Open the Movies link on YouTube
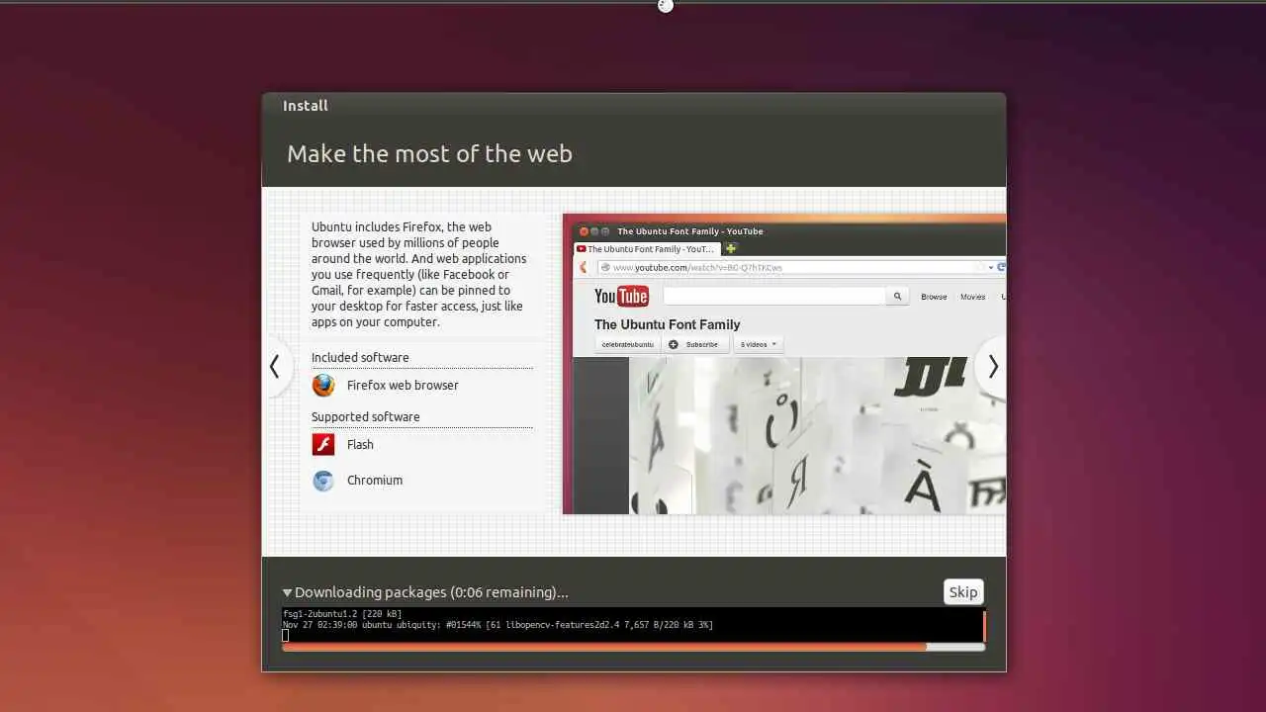The width and height of the screenshot is (1266, 712). (972, 297)
